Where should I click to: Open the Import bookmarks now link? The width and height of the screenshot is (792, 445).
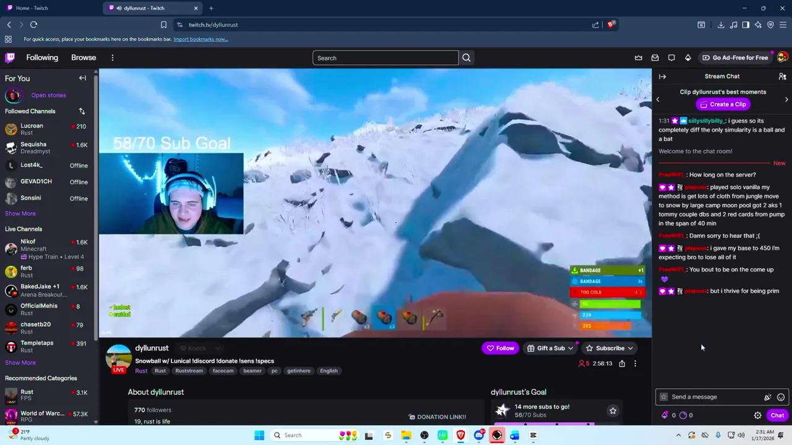coord(200,39)
